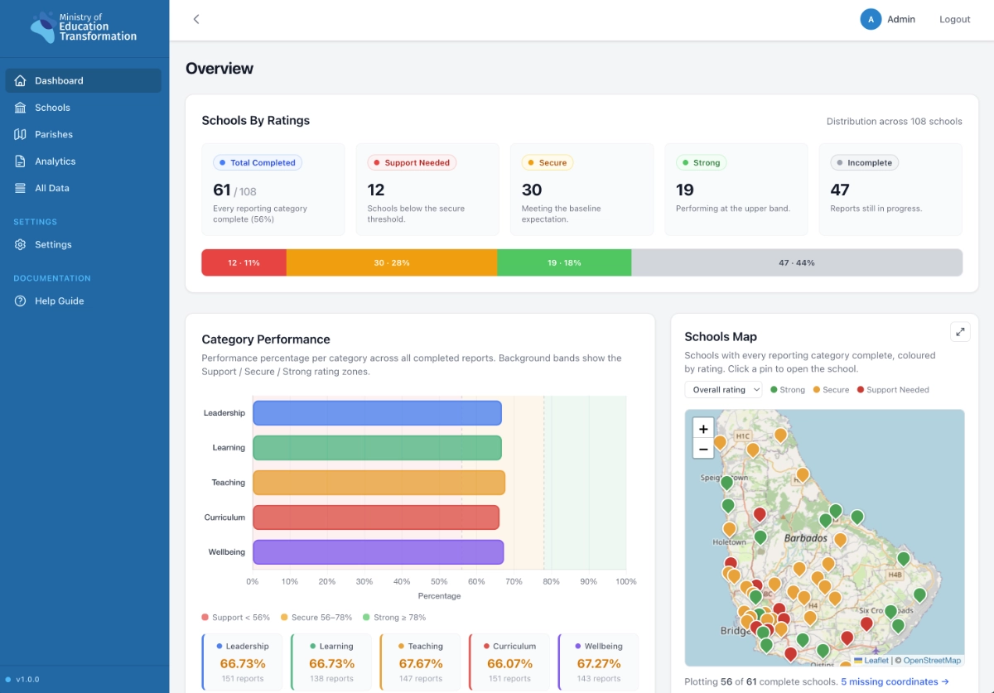Toggle the Support < 56% chart legend
Image resolution: width=994 pixels, height=693 pixels.
coord(236,618)
